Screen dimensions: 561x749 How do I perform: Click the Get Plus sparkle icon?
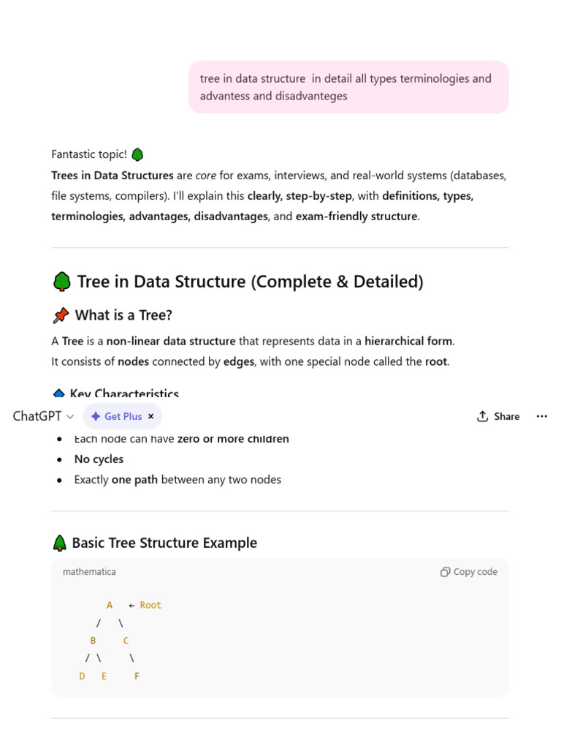pos(96,416)
